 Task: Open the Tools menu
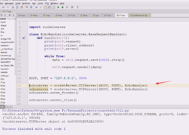[x=40, y=3]
